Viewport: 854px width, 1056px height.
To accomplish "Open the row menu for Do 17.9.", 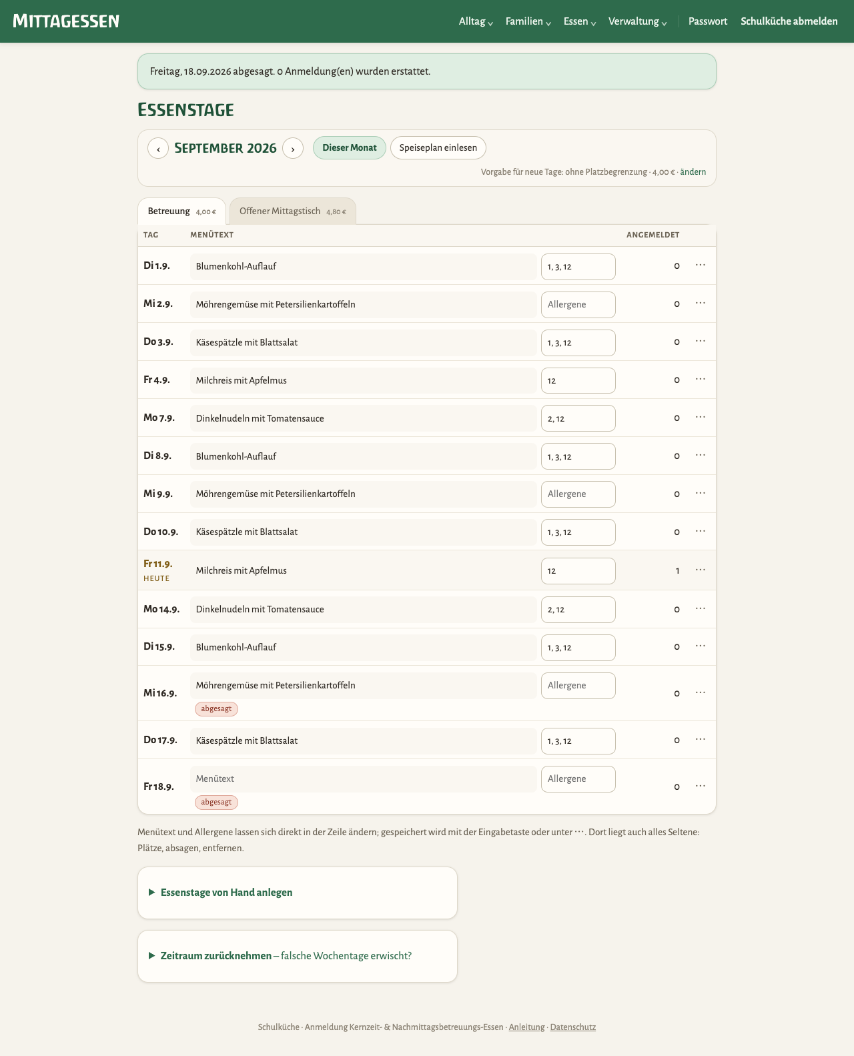I will 701,740.
